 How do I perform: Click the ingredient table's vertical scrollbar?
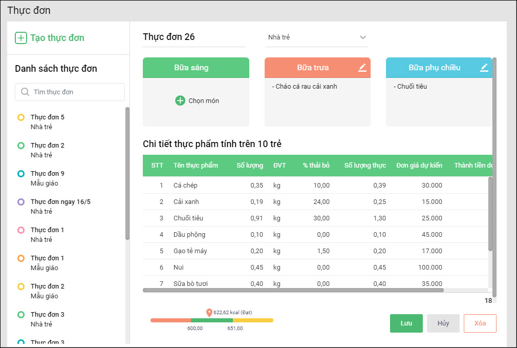490,214
